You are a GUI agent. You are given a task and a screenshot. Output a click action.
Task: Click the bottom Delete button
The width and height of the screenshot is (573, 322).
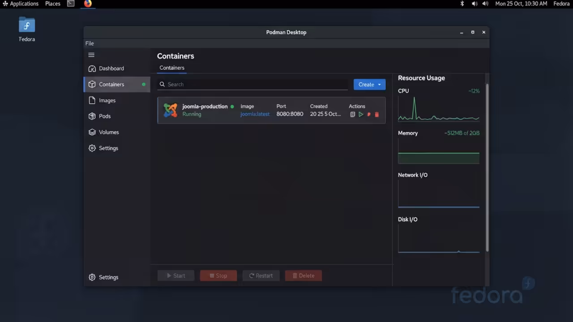304,275
